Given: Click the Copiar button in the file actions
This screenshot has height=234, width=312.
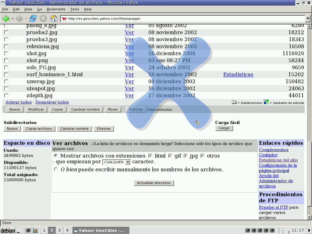Looking at the screenshot, I should (x=58, y=109).
